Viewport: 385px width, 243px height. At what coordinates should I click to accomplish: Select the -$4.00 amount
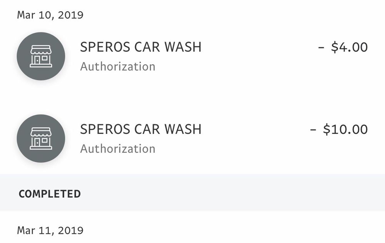point(343,47)
